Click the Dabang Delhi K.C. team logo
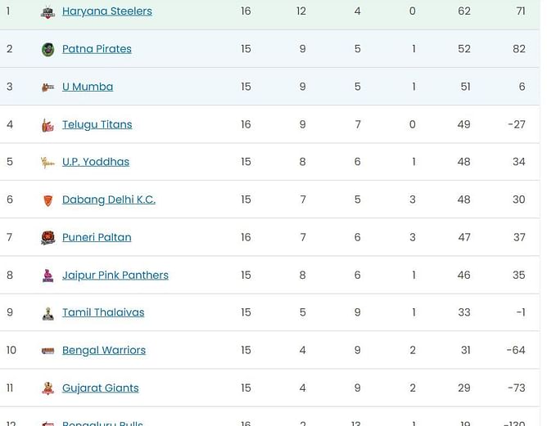 47,200
